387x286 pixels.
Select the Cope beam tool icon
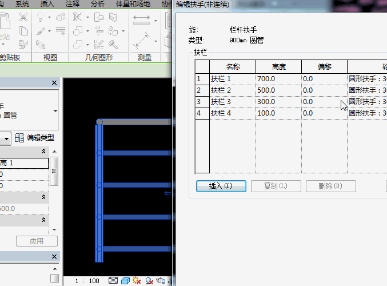pos(78,17)
